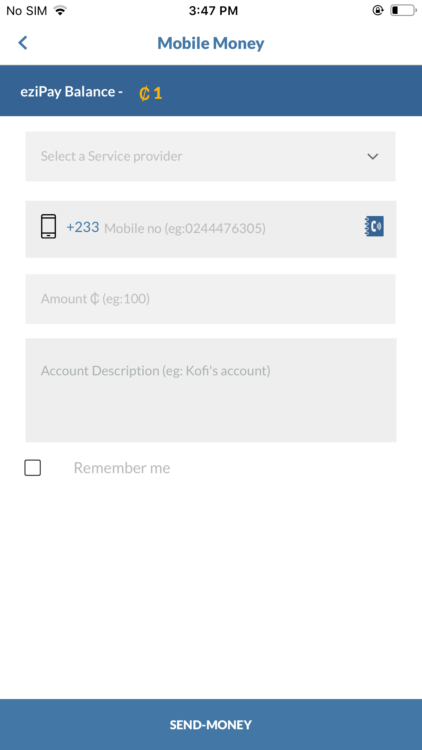
Task: Click the mobile phone icon in the number field
Action: coord(49,226)
